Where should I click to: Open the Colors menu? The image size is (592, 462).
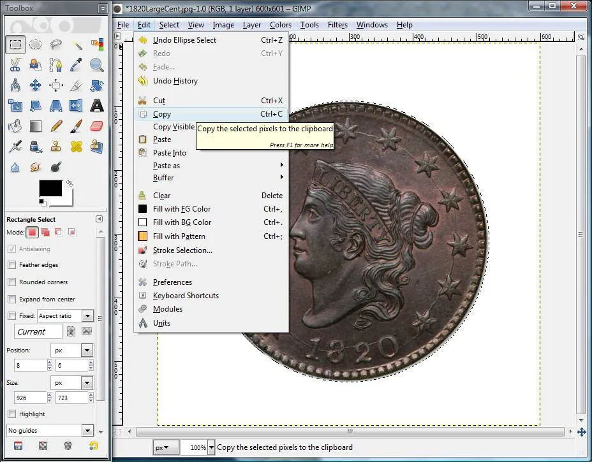tap(280, 25)
